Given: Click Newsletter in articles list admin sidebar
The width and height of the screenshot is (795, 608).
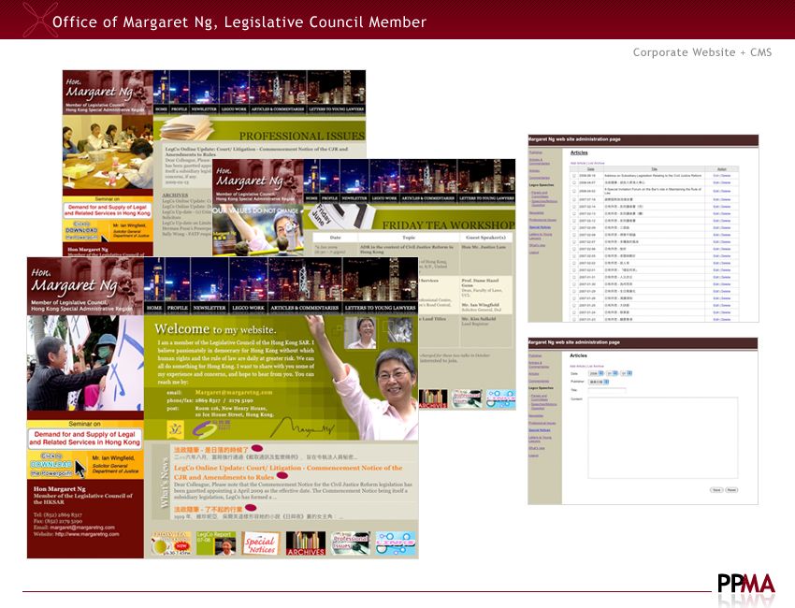Looking at the screenshot, I should (x=537, y=213).
